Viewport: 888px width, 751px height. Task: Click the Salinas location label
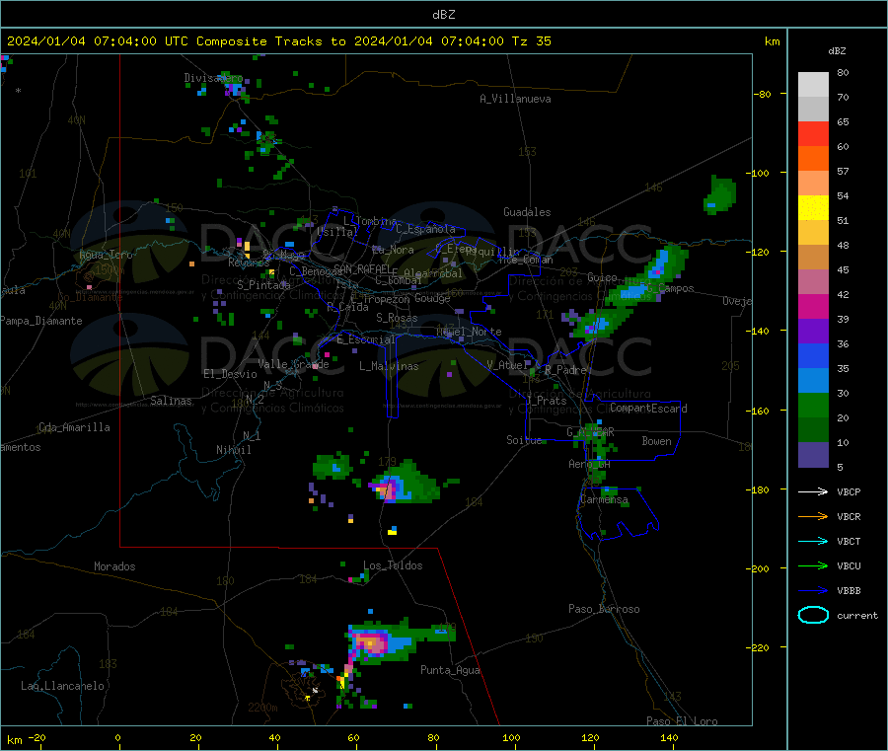point(171,401)
